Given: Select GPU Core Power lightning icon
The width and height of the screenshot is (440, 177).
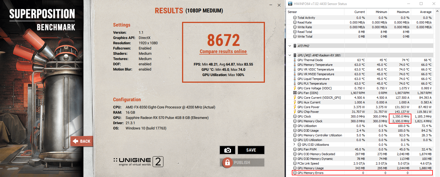Looking at the screenshot, I should coord(295,107).
